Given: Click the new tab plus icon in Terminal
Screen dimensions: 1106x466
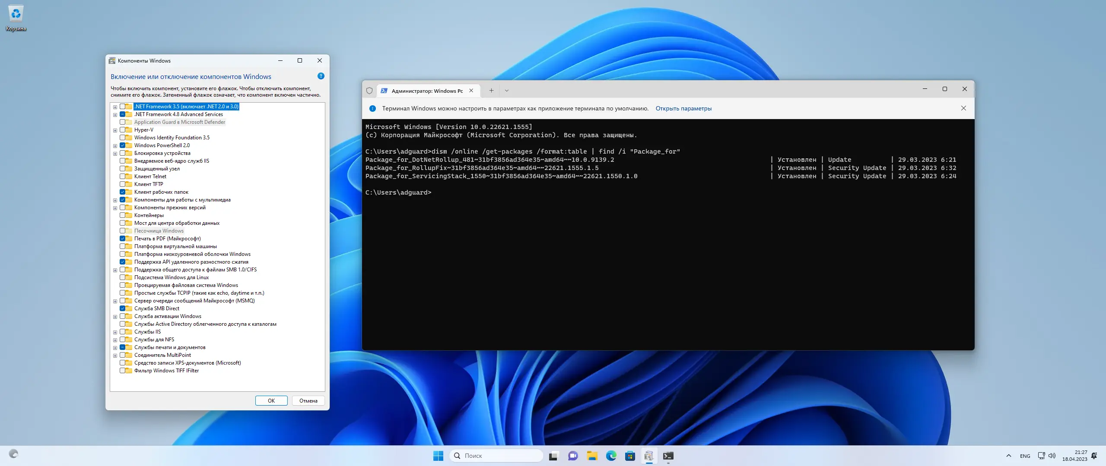Looking at the screenshot, I should click(491, 91).
